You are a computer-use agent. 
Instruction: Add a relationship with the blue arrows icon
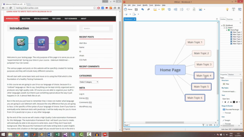pyautogui.click(x=169, y=9)
